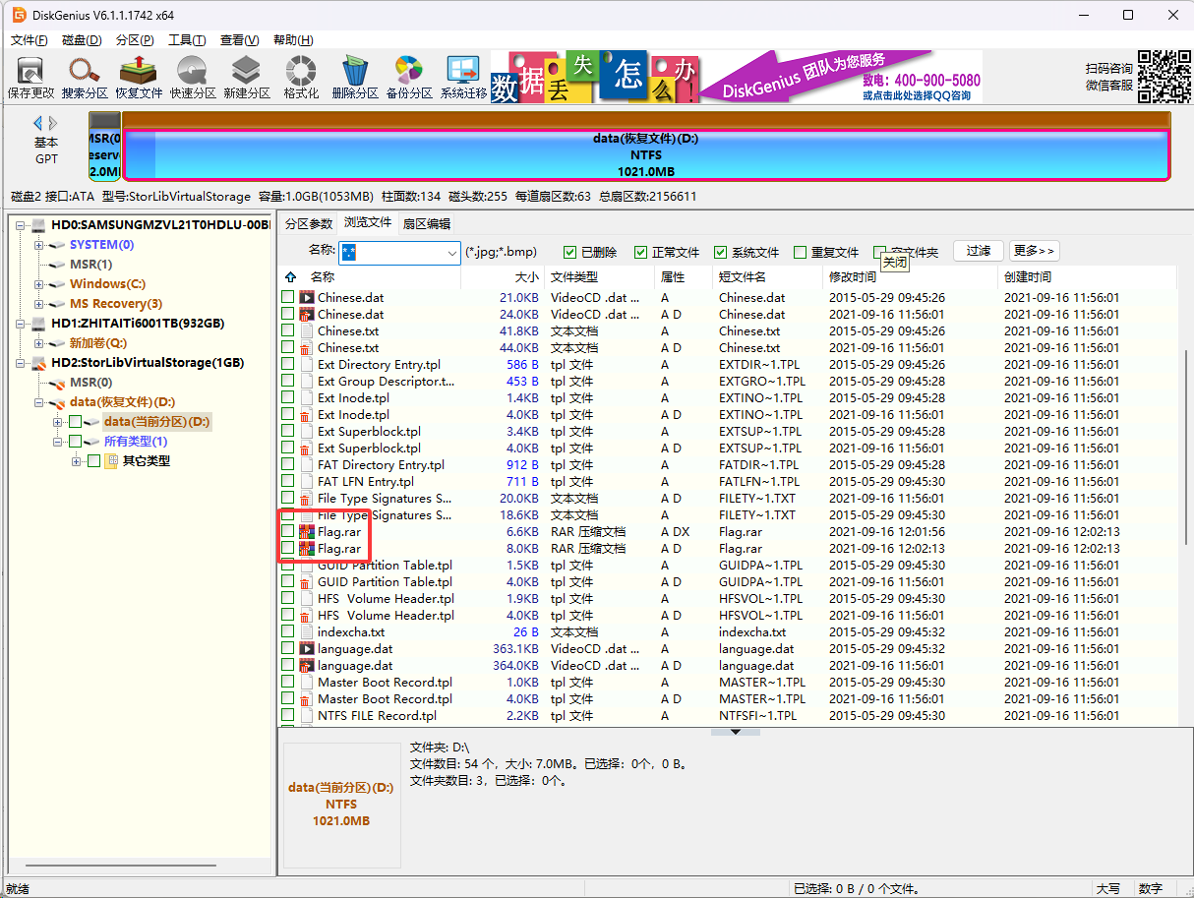Screen dimensions: 1194x898
Task: Click the 更多>> button
Action: pyautogui.click(x=1034, y=252)
